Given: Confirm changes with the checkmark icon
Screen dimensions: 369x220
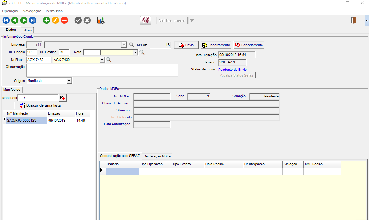Looking at the screenshot, I should 78,20.
